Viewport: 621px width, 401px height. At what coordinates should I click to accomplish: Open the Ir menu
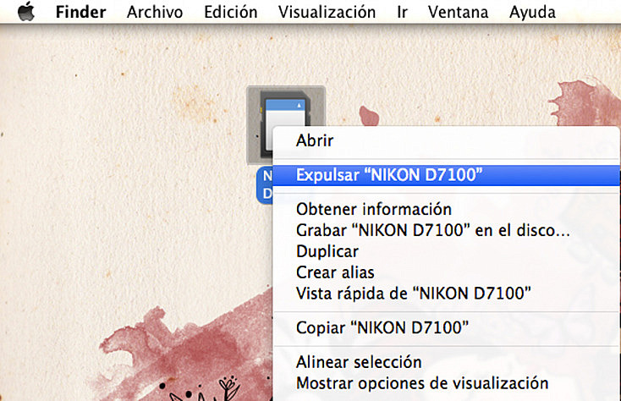(403, 12)
